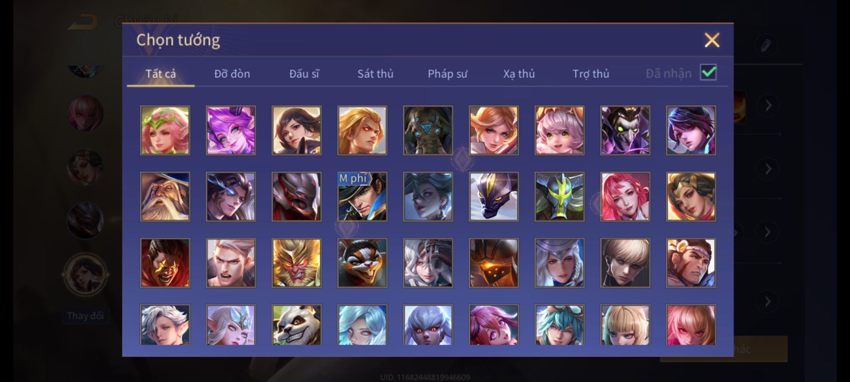Choose the raccoon-like furry hero portrait
850x382 pixels.
click(x=362, y=263)
